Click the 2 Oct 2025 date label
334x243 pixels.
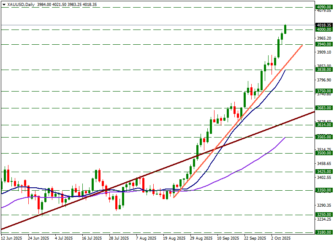click(x=281, y=238)
